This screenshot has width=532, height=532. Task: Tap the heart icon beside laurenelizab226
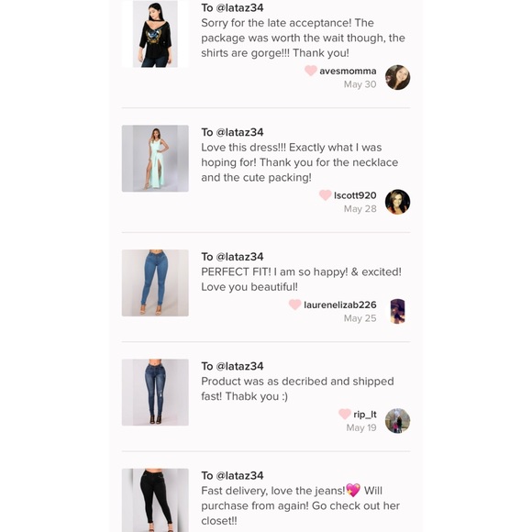coord(294,305)
